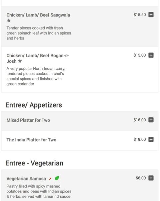Open Chicken/Lamb/Beef Rogan-e-Josh item title
The width and height of the screenshot is (160, 201).
38,58
